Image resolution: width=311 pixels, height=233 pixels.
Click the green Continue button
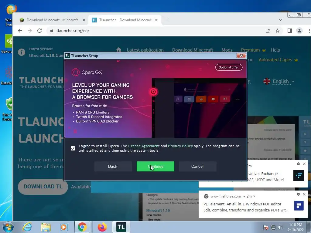[155, 167]
